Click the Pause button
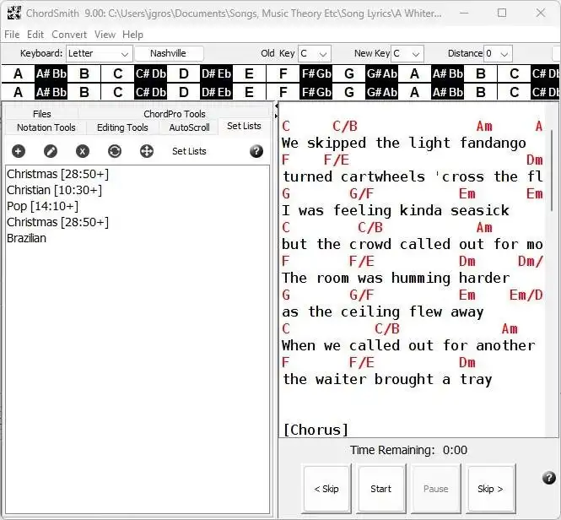Viewport: 561px width, 520px height. tap(436, 489)
